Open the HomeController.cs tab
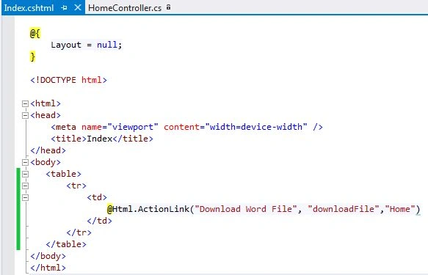Image resolution: width=428 pixels, height=275 pixels. 125,8
